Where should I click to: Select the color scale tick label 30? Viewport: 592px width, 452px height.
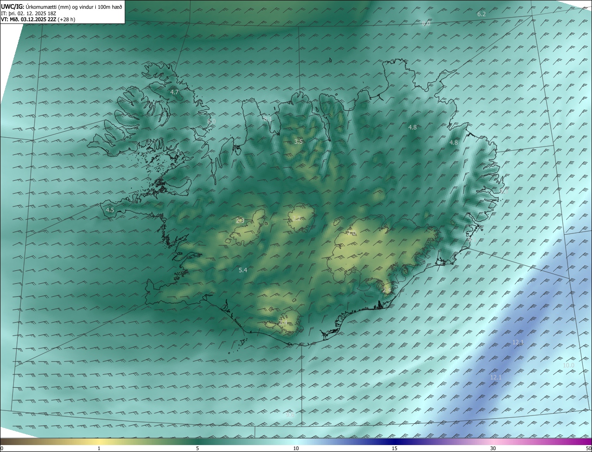pos(493,449)
